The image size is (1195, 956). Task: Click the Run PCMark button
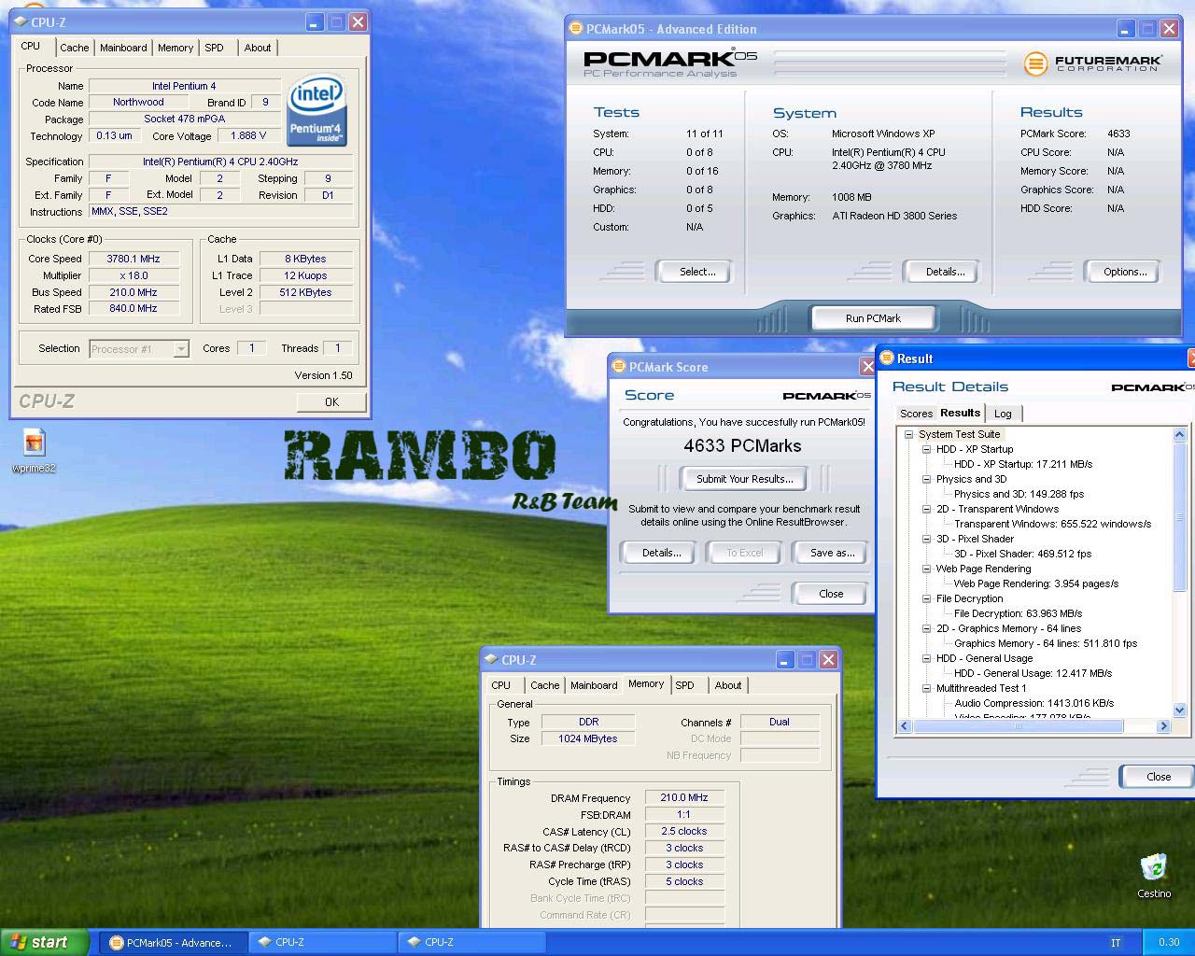tap(873, 318)
